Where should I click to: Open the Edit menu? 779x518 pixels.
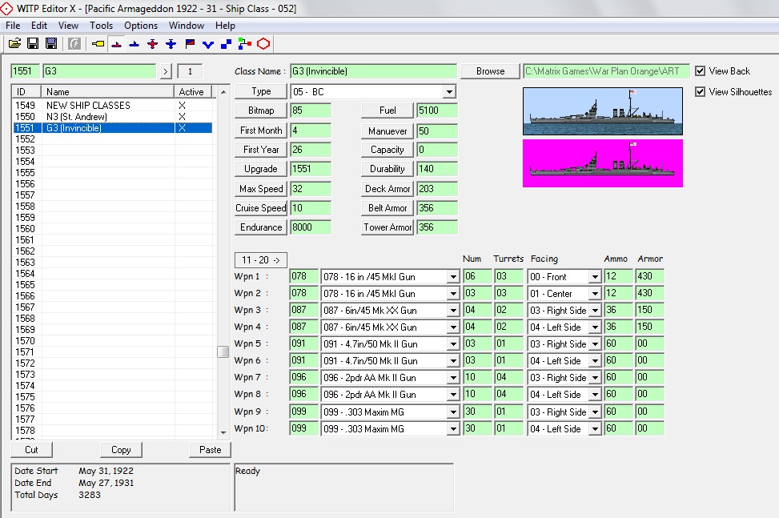(38, 26)
